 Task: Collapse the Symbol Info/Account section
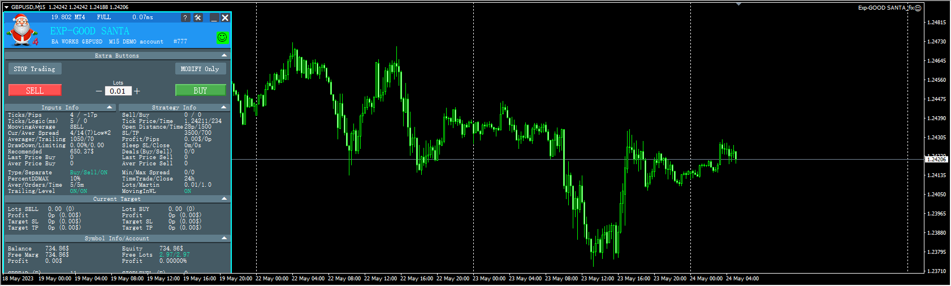point(224,238)
